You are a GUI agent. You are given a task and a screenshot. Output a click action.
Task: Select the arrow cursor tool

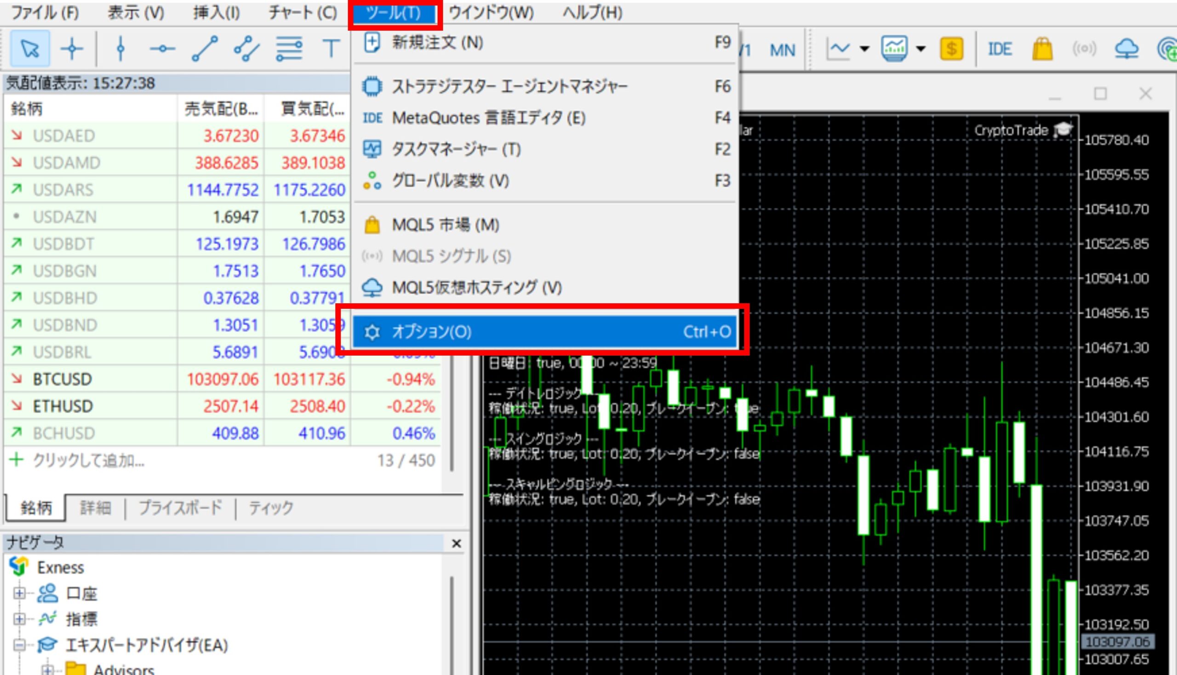[30, 49]
